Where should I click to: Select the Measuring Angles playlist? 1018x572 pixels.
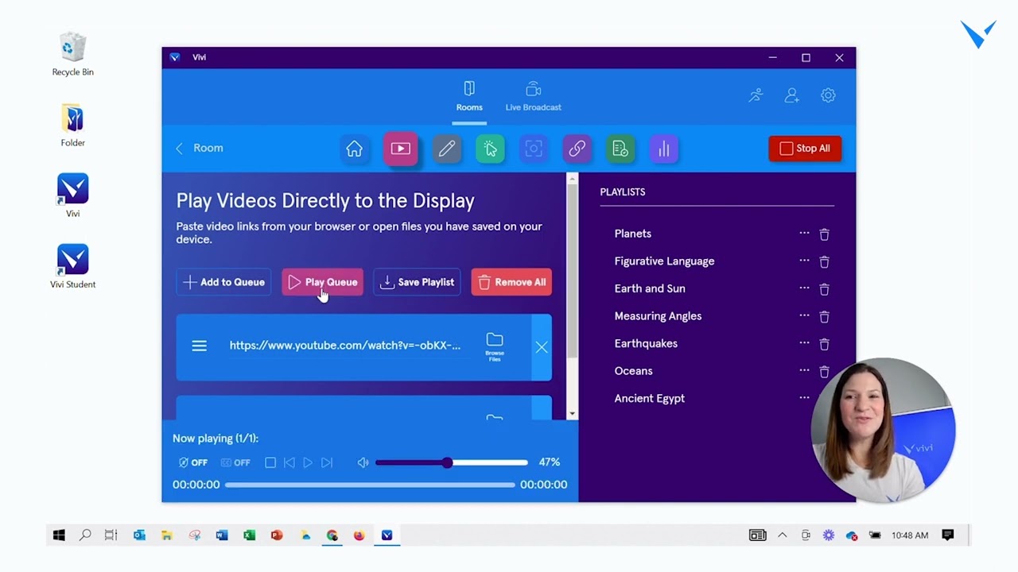coord(658,316)
